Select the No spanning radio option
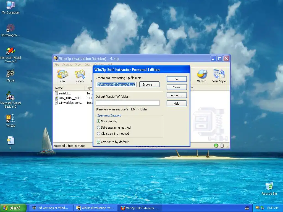The image size is (283, 212). click(x=99, y=121)
